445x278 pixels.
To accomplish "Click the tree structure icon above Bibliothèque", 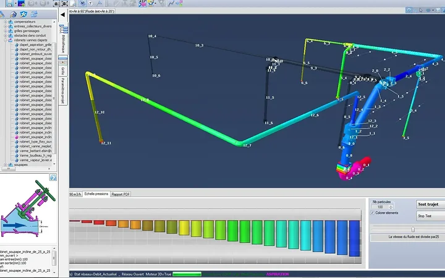I will [x=64, y=28].
